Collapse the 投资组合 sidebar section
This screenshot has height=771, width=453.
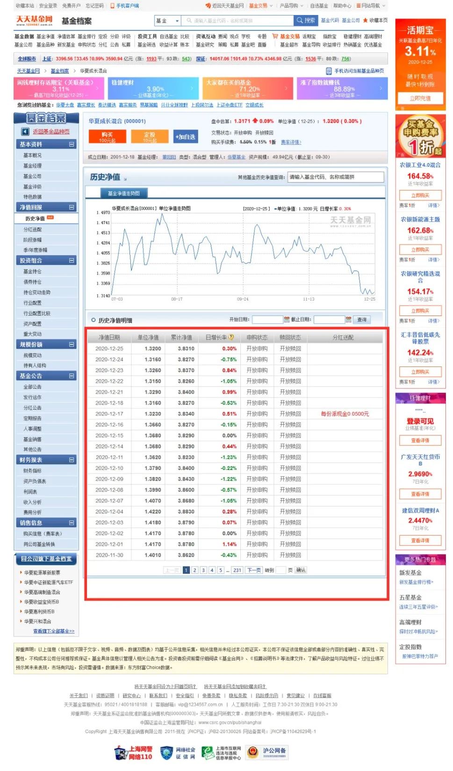(x=72, y=260)
